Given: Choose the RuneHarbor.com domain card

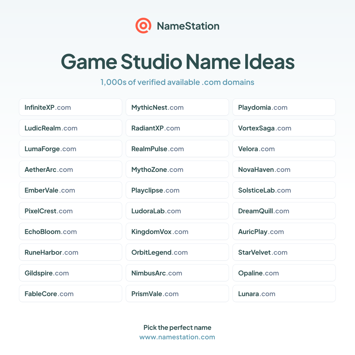Looking at the screenshot, I should pyautogui.click(x=71, y=252).
